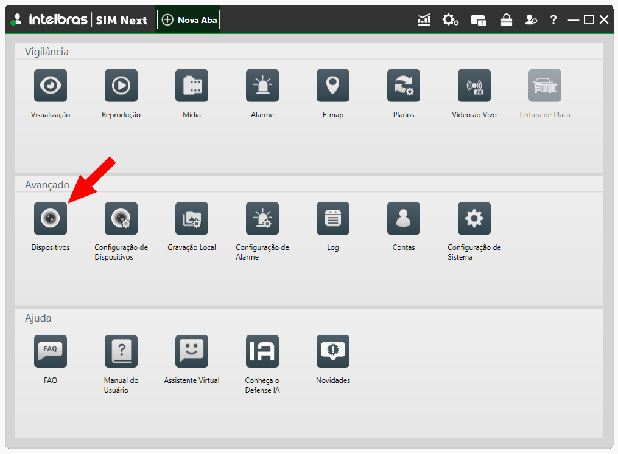Click the question mark help icon

[553, 19]
